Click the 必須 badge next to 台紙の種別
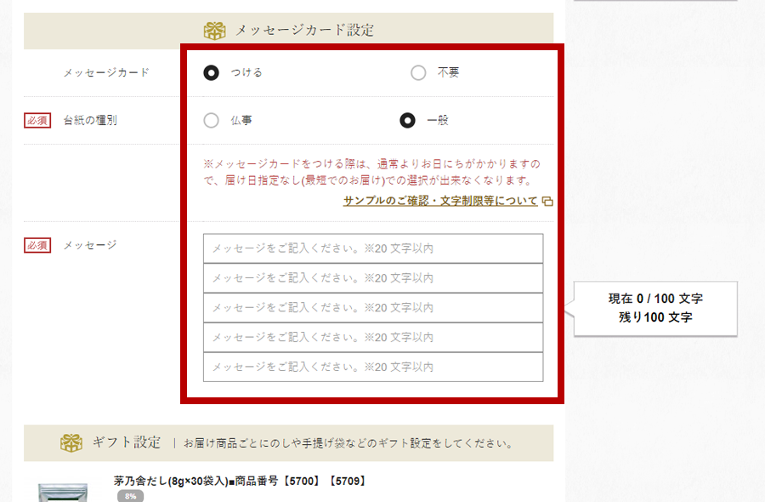 (37, 120)
